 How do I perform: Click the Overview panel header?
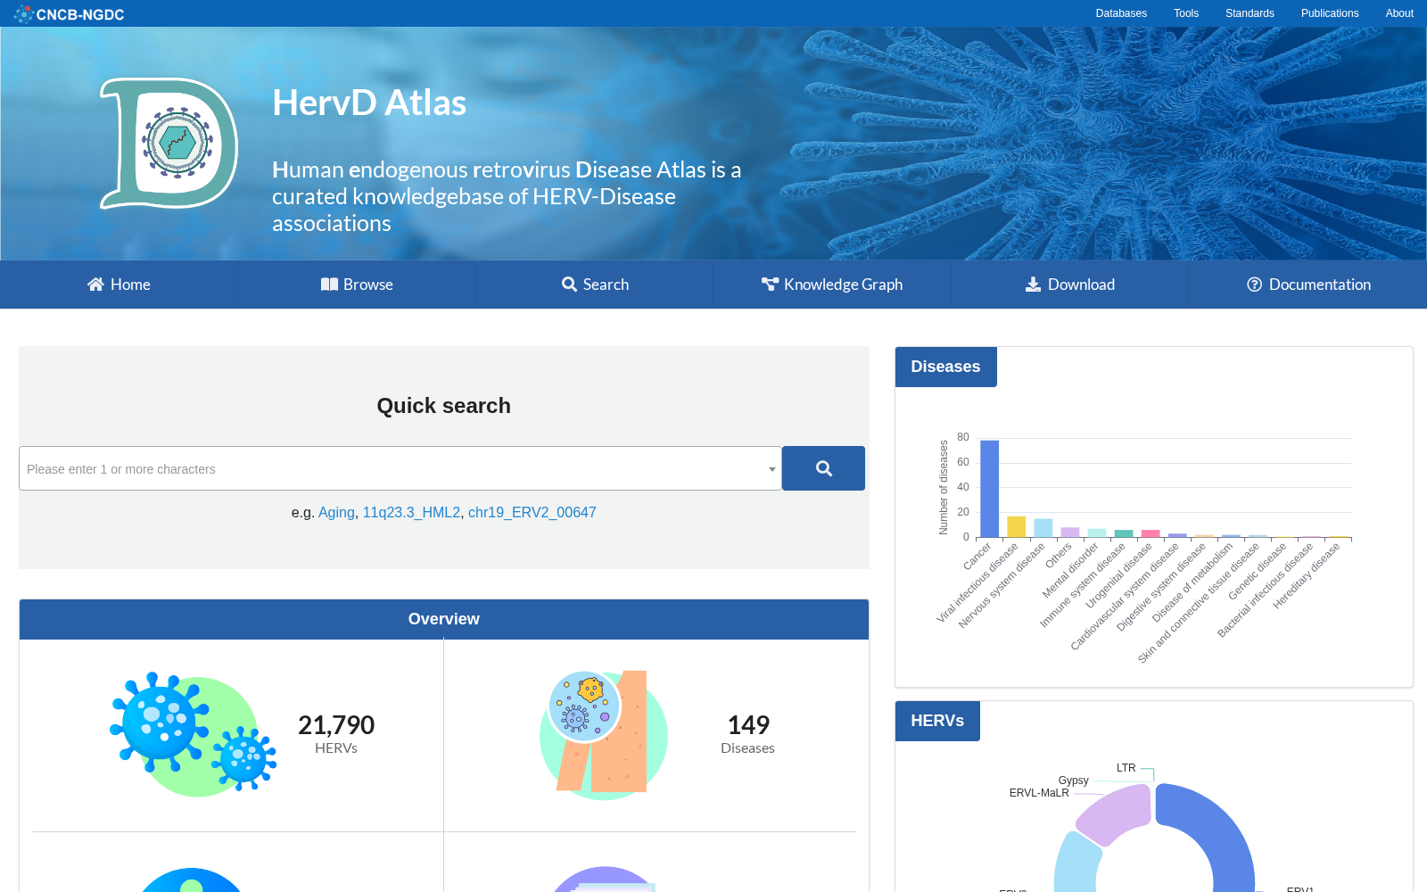click(x=444, y=619)
